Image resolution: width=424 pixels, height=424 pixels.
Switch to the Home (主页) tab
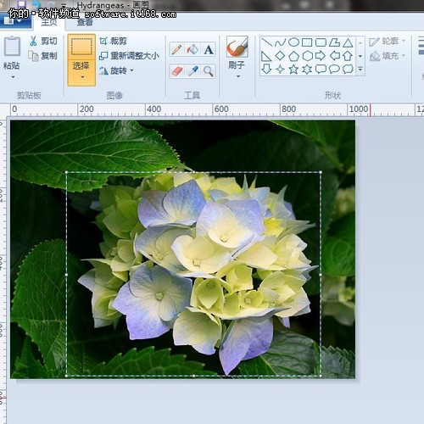pyautogui.click(x=49, y=22)
